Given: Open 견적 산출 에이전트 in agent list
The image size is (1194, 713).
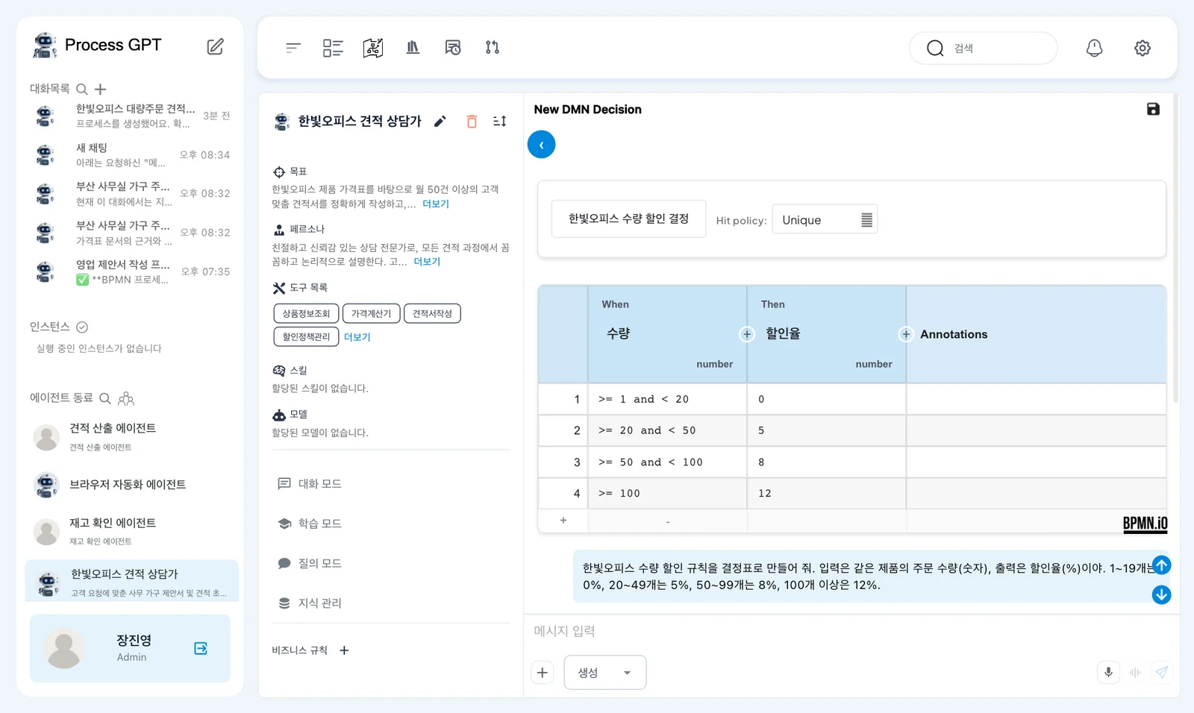Looking at the screenshot, I should pyautogui.click(x=131, y=436).
